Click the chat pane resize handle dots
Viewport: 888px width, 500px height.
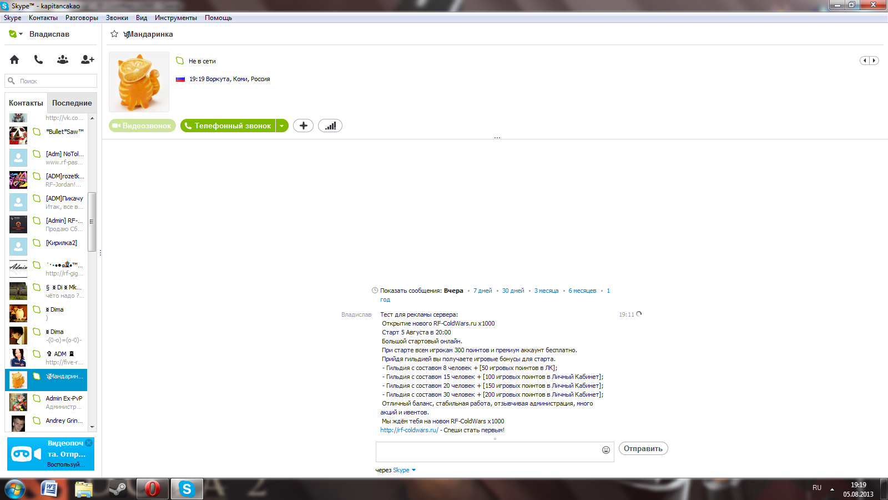point(497,137)
